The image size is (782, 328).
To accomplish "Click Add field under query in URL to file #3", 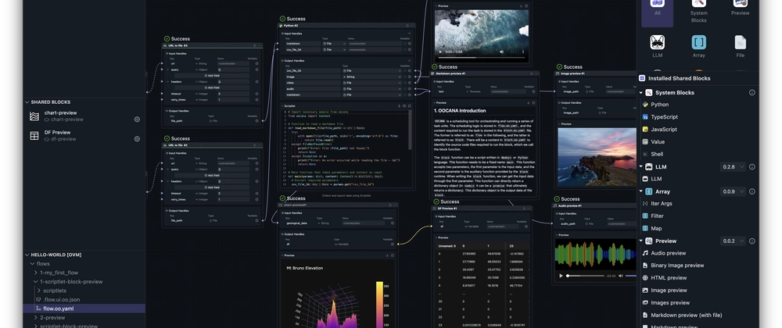I will coord(211,75).
